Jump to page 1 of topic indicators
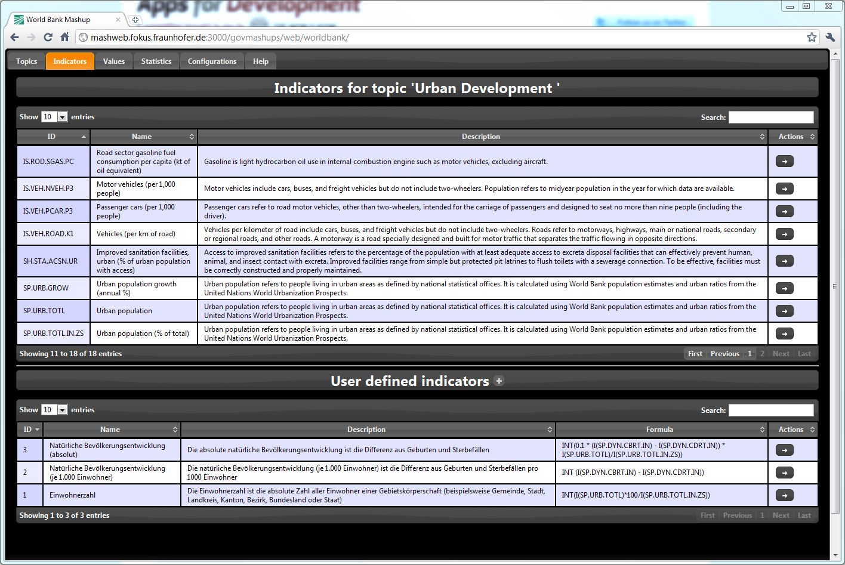The height and width of the screenshot is (565, 845). point(750,354)
